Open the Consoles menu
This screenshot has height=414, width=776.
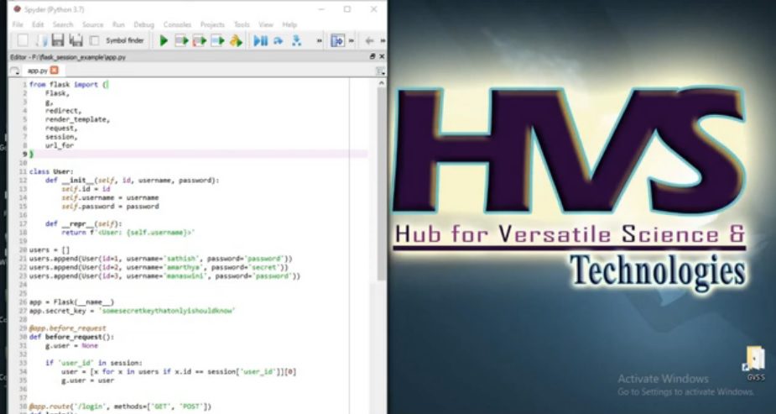pyautogui.click(x=177, y=24)
